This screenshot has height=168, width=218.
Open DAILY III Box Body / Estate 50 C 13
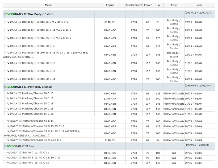(x=33, y=46)
